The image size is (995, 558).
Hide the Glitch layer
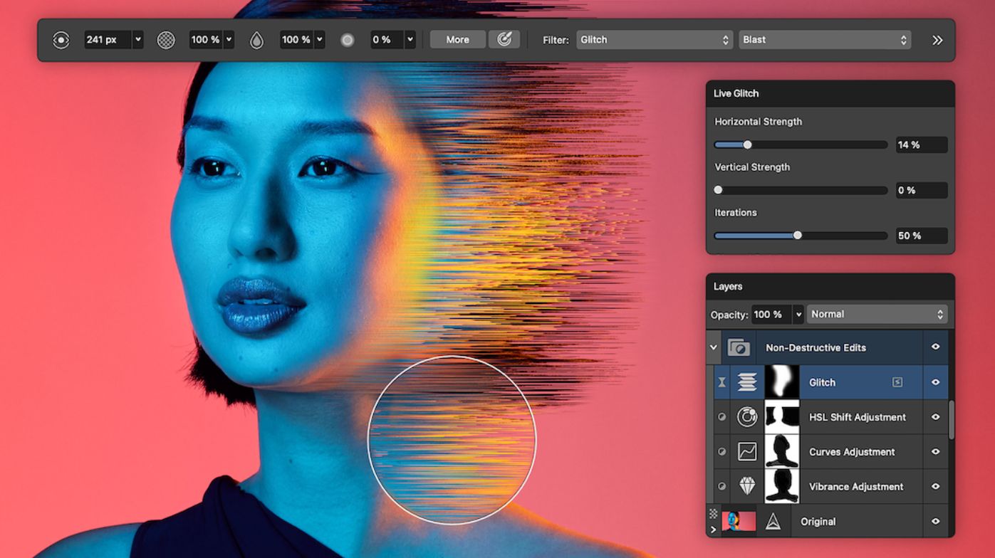coord(935,382)
